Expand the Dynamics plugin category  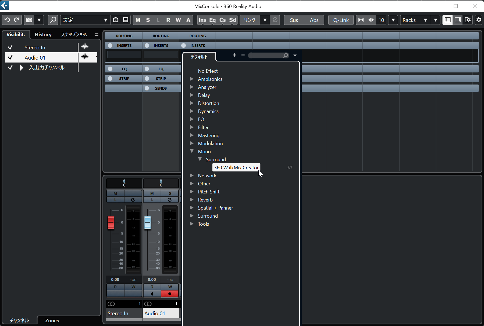pos(192,111)
